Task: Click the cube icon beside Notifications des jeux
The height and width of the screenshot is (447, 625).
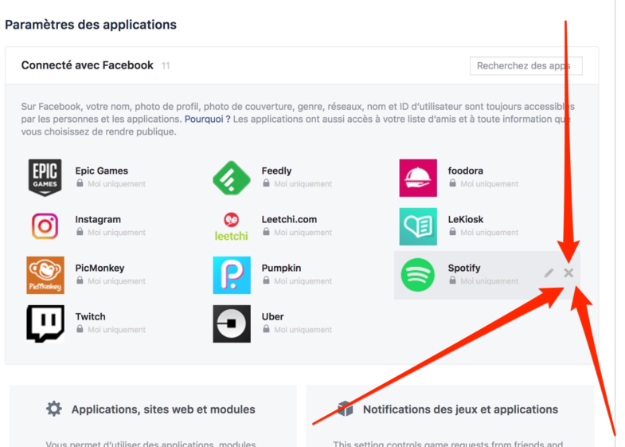Action: [x=346, y=409]
